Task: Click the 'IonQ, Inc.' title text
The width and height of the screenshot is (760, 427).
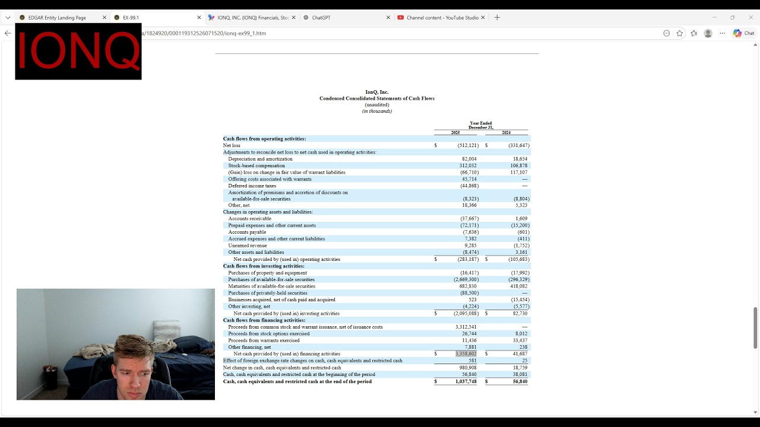Action: click(x=377, y=92)
